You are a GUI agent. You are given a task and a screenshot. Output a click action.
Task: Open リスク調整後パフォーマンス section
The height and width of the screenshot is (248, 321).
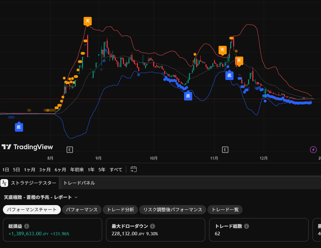click(173, 210)
